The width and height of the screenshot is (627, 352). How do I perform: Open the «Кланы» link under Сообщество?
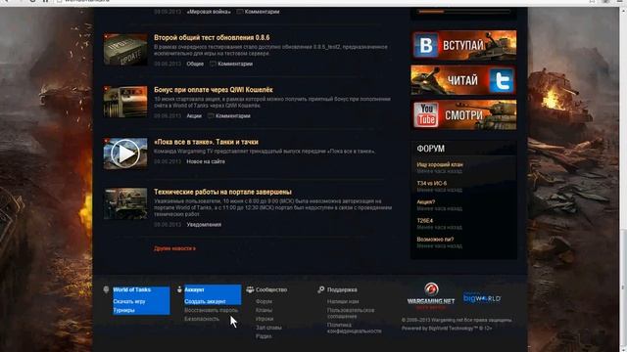coord(264,310)
